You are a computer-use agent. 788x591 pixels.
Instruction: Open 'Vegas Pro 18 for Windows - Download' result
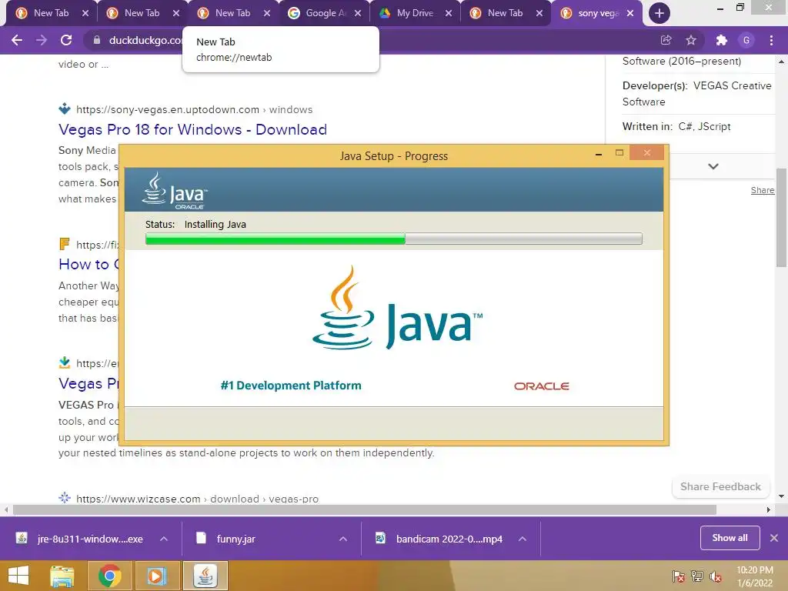click(192, 129)
